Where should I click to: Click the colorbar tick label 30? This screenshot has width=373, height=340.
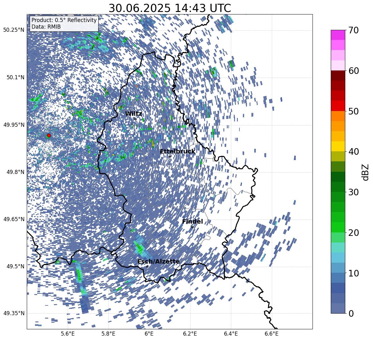point(353,192)
